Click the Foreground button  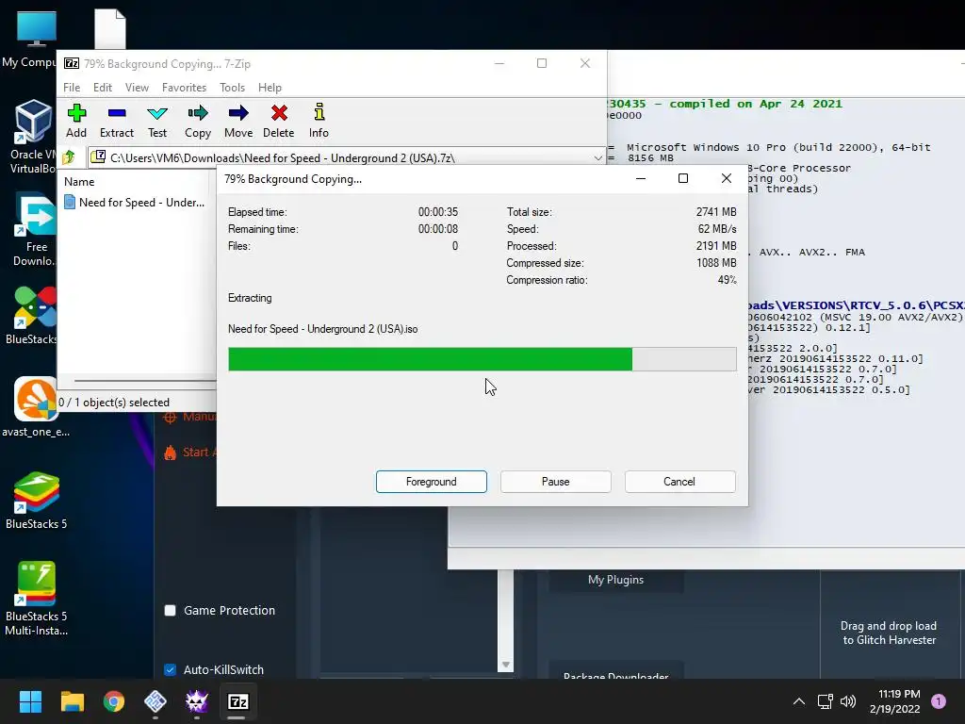pos(432,482)
